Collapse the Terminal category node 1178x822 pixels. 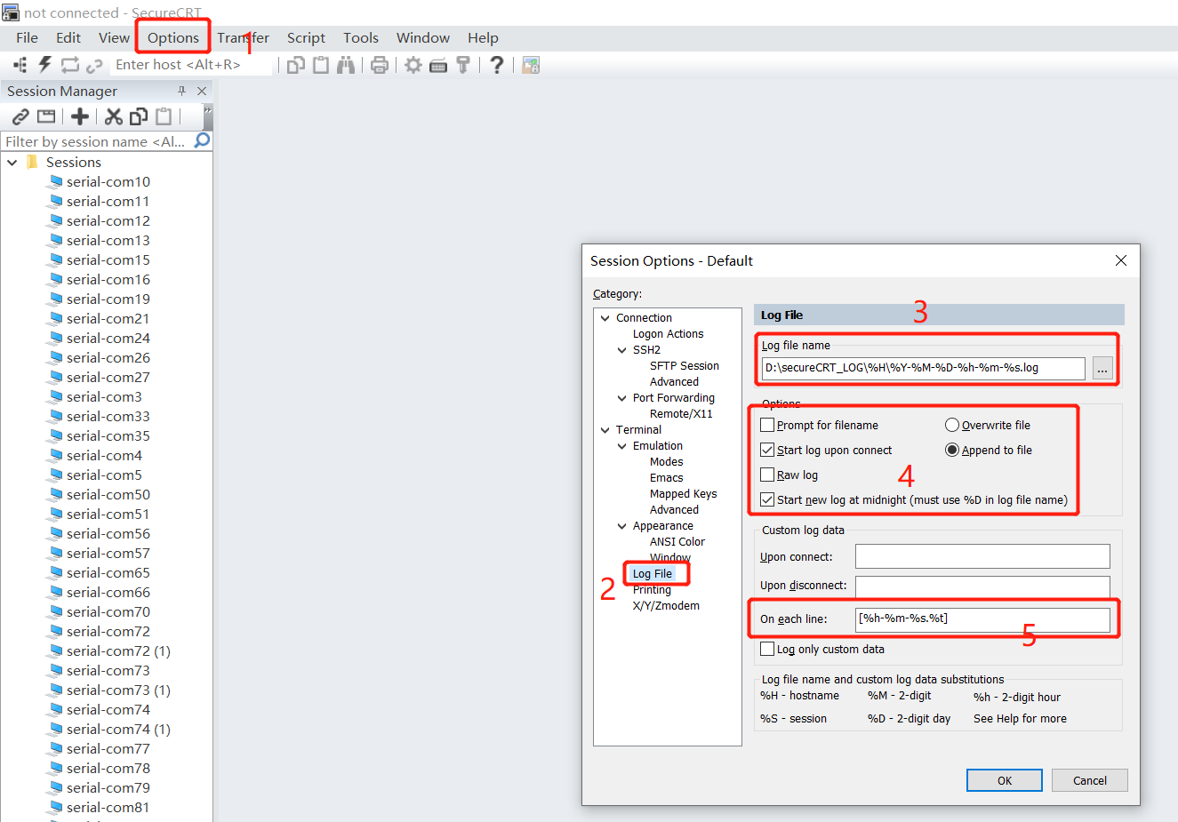click(605, 430)
